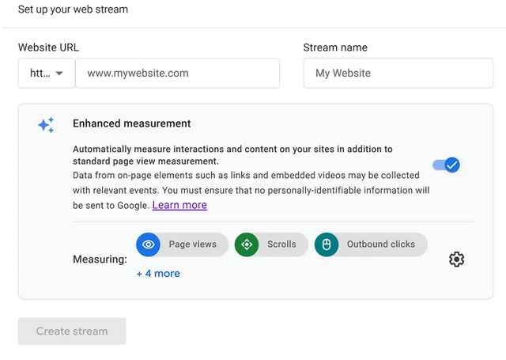506x360 pixels.
Task: Expand the "+ 4 more" measurements
Action: point(158,274)
